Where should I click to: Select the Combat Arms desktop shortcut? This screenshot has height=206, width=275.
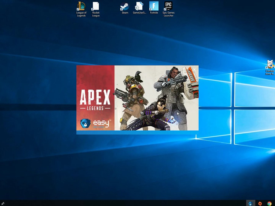click(270, 67)
